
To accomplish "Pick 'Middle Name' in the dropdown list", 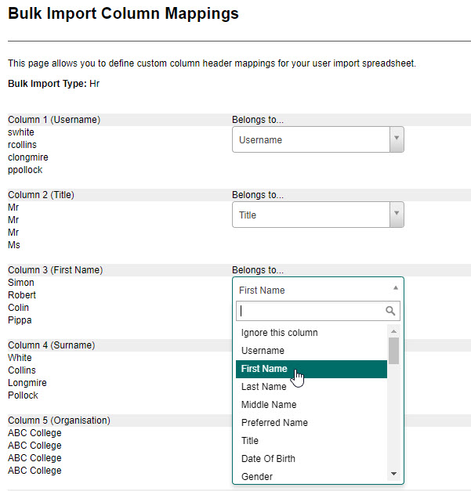I will pyautogui.click(x=269, y=405).
